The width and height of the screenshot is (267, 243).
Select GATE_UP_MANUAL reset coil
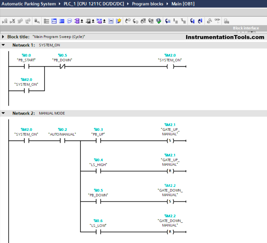coord(170,171)
